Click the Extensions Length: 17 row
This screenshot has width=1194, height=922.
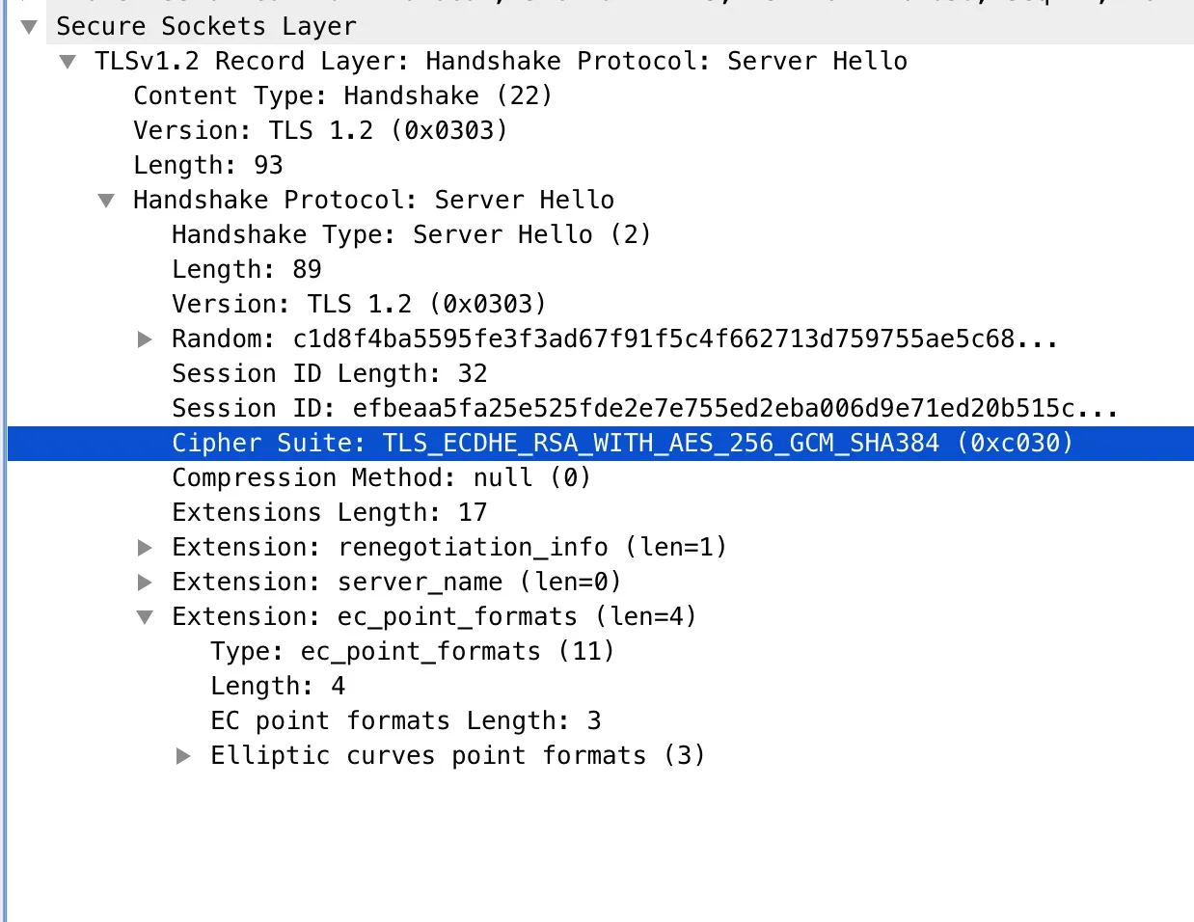pyautogui.click(x=329, y=513)
